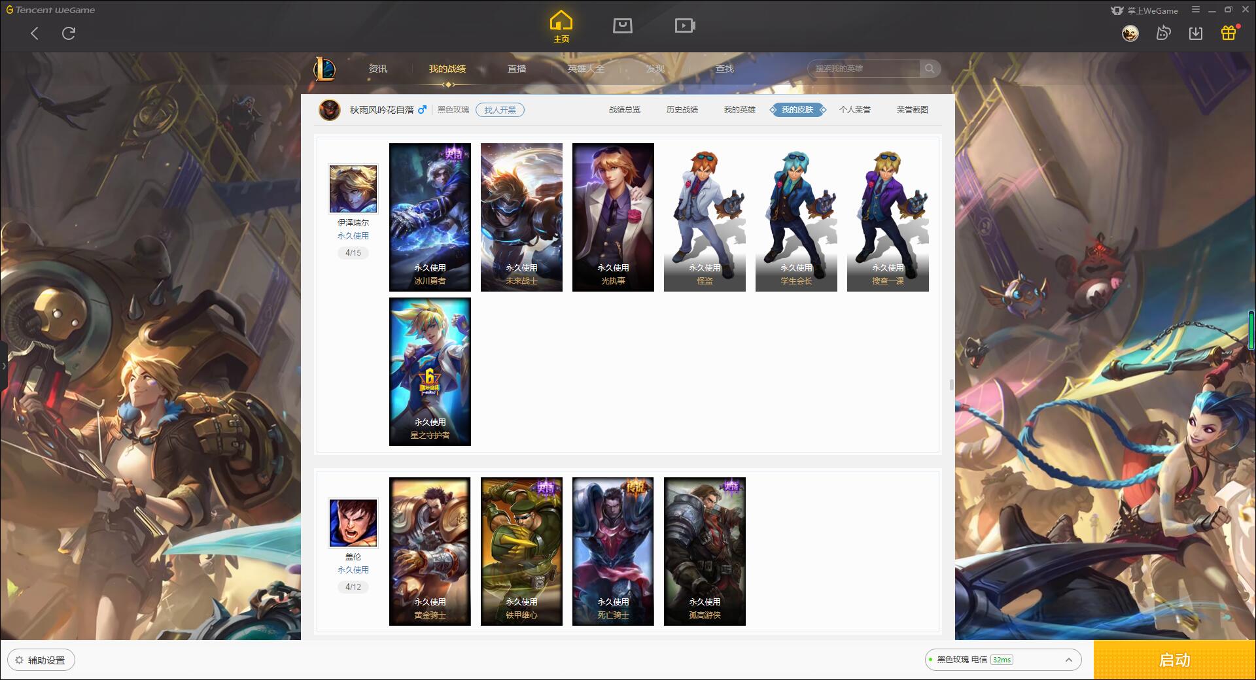Open the 未来战士 skin card

[521, 217]
